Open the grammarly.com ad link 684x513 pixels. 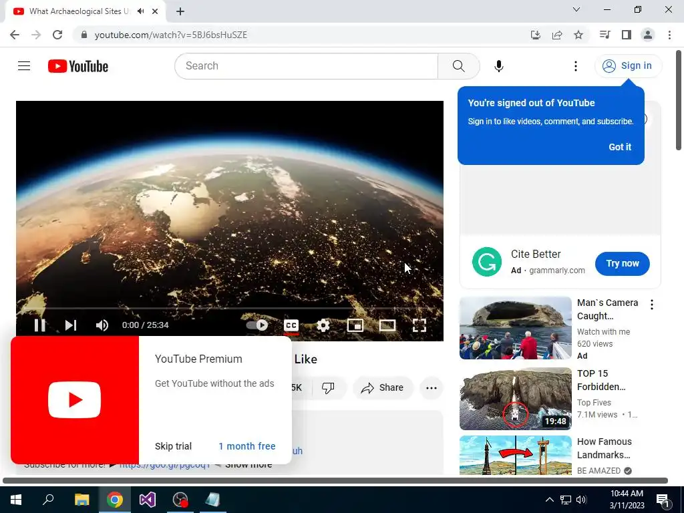click(557, 271)
